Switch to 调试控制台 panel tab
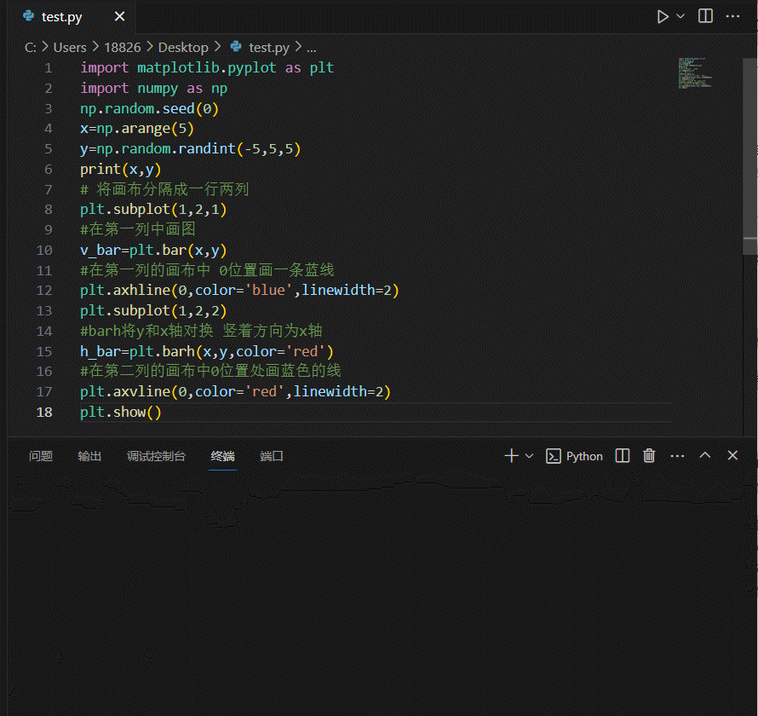The height and width of the screenshot is (716, 758). pyautogui.click(x=156, y=456)
